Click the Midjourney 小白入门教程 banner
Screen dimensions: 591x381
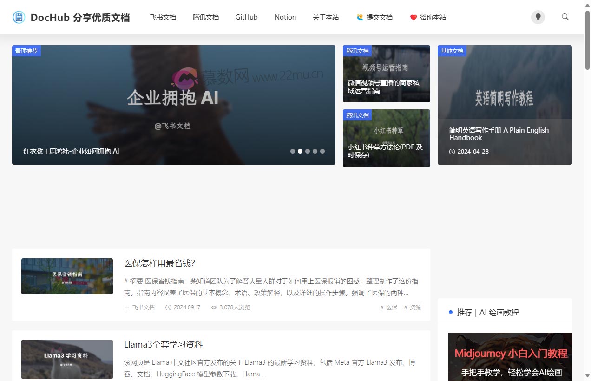point(510,357)
